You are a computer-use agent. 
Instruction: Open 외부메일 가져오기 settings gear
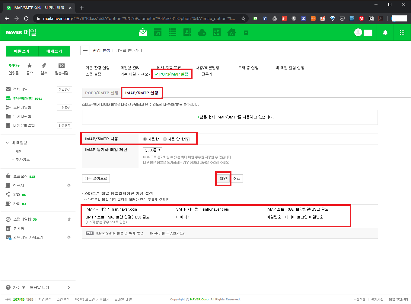pos(69,237)
